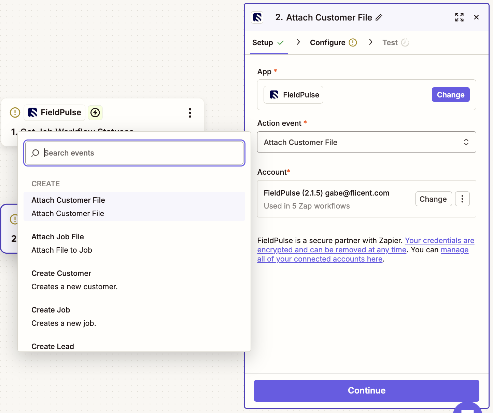Click the warning icon beside Configure
493x413 pixels.
pos(353,43)
